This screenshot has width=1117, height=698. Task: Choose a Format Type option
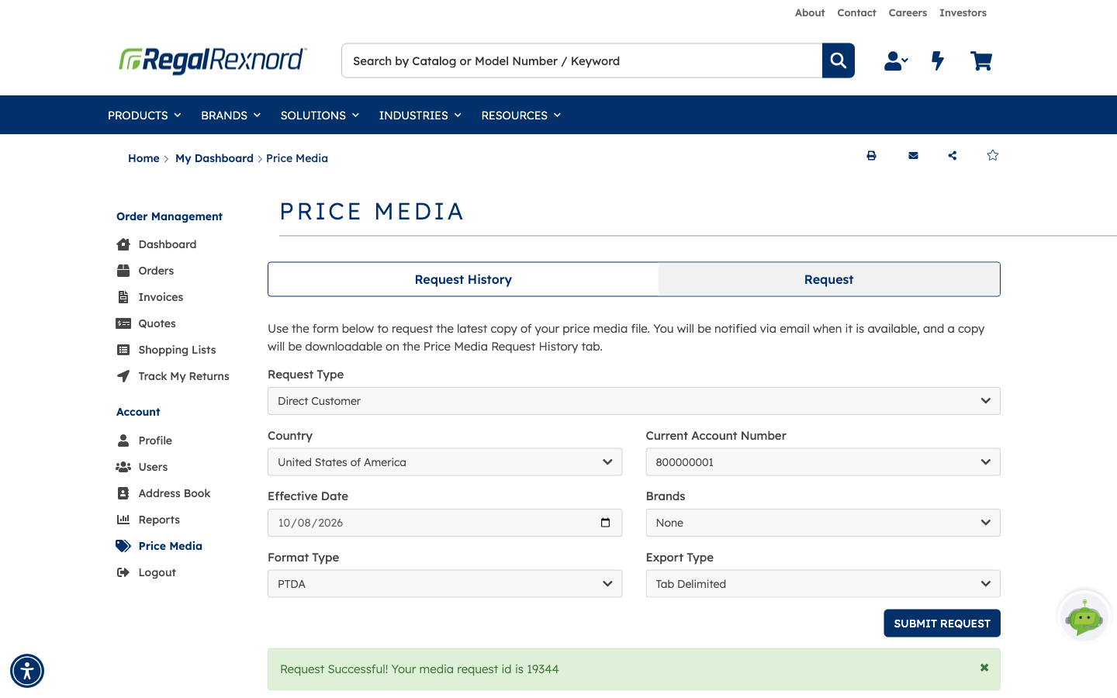[x=444, y=584]
